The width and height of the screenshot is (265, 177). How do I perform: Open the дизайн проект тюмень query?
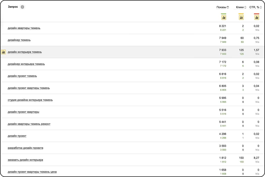(22, 76)
